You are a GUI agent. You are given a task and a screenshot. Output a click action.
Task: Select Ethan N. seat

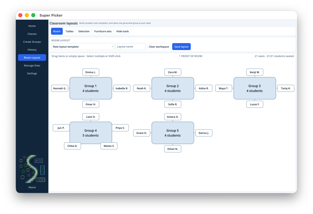[173, 149]
